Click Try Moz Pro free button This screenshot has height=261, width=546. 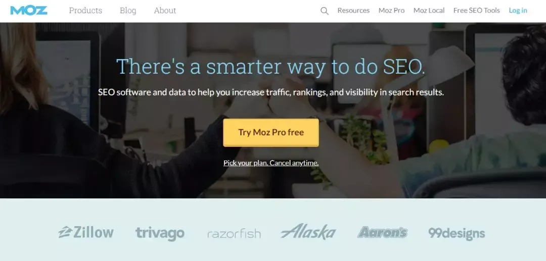pyautogui.click(x=271, y=132)
